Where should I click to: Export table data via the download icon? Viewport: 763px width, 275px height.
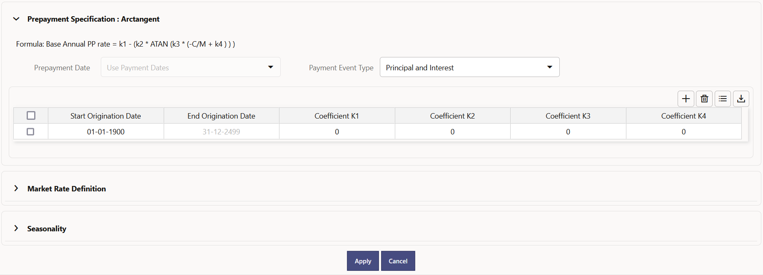741,99
